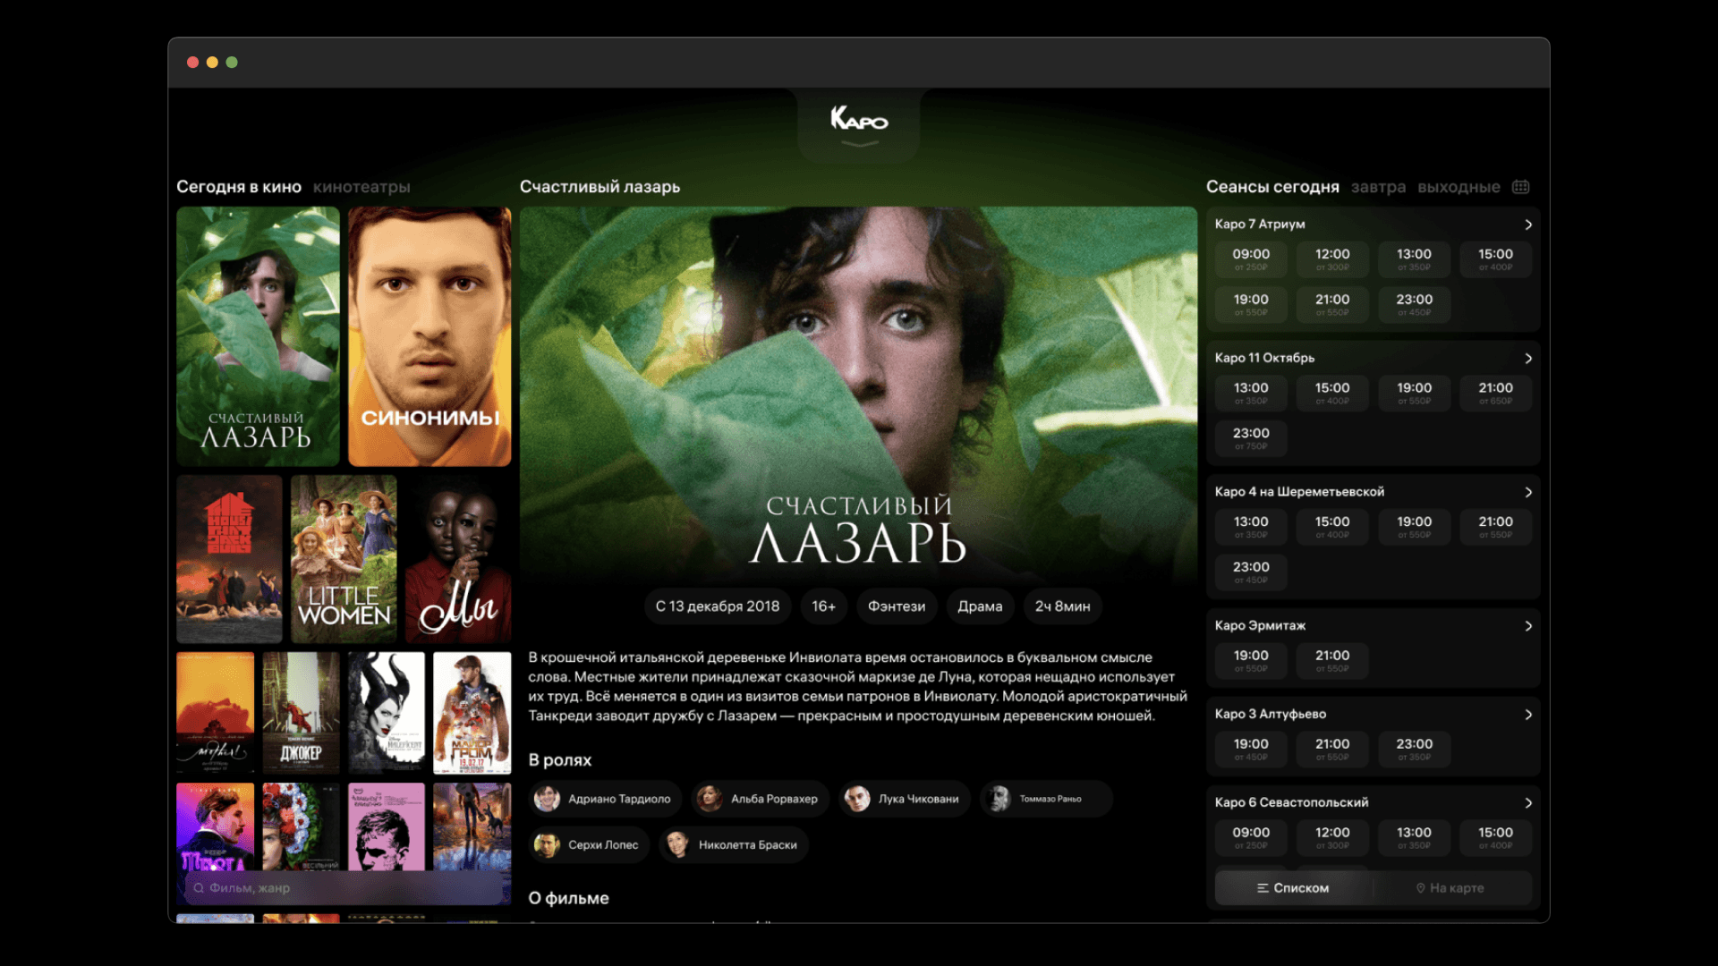The height and width of the screenshot is (966, 1718).
Task: Click Адриано Тардиоло's actor avatar
Action: point(547,799)
